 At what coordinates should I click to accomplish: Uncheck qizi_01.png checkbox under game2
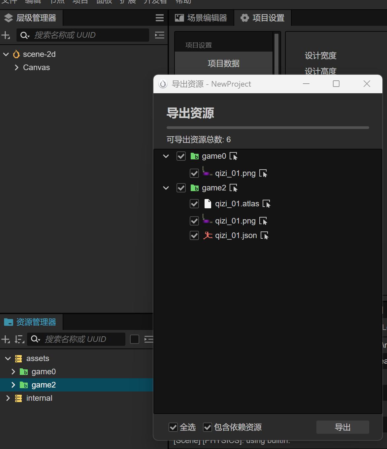click(x=194, y=221)
